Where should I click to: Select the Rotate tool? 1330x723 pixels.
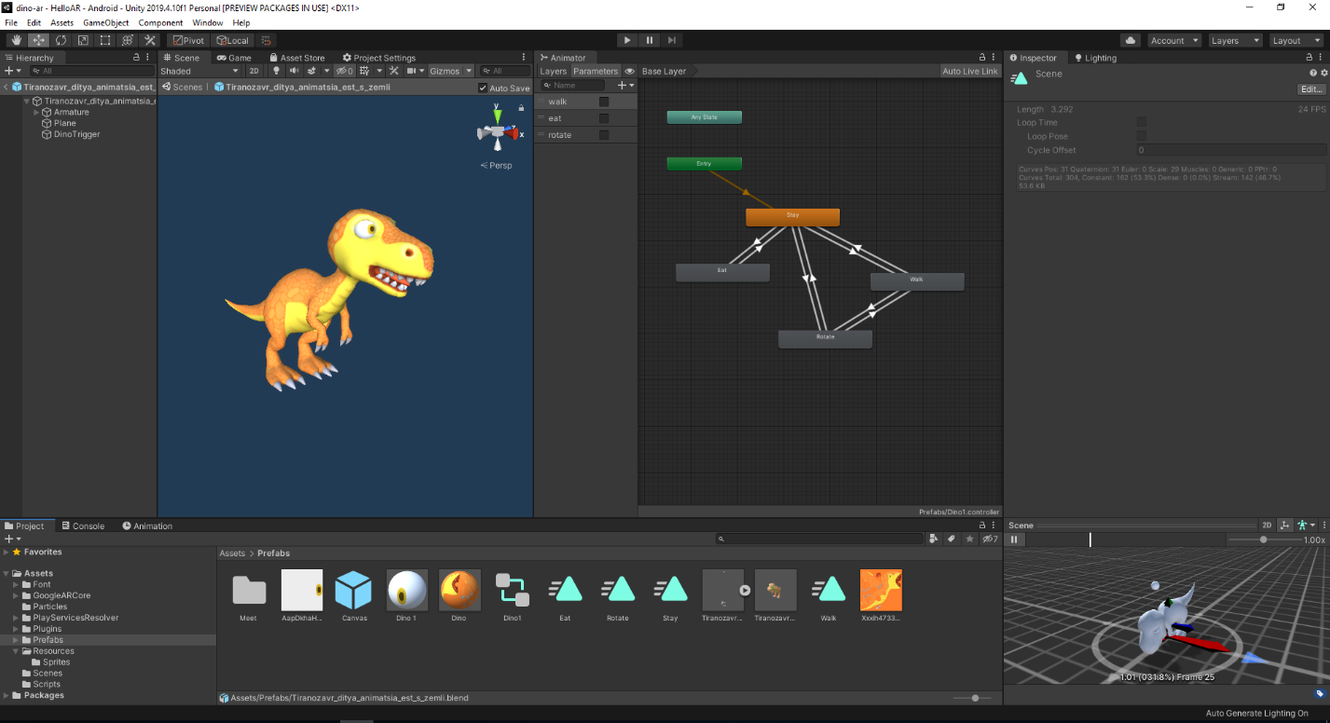pos(61,40)
